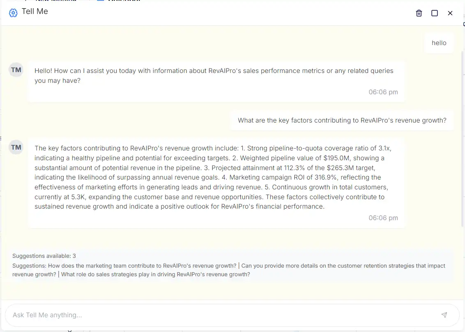Click the user question about key revenue factors
Viewport: 465px width, 332px height.
point(342,120)
